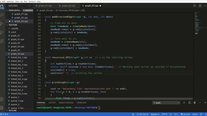Open the Run and Debug view icon
Image resolution: width=207 pixels, height=116 pixels.
2,32
